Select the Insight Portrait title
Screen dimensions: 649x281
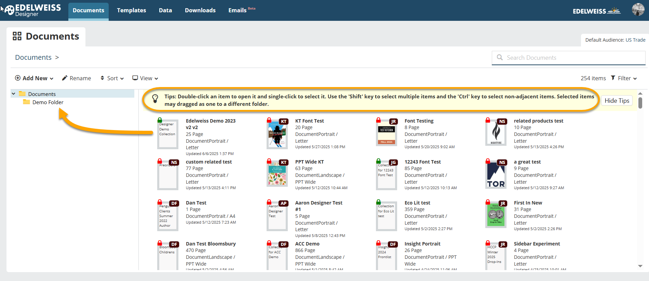coord(422,244)
